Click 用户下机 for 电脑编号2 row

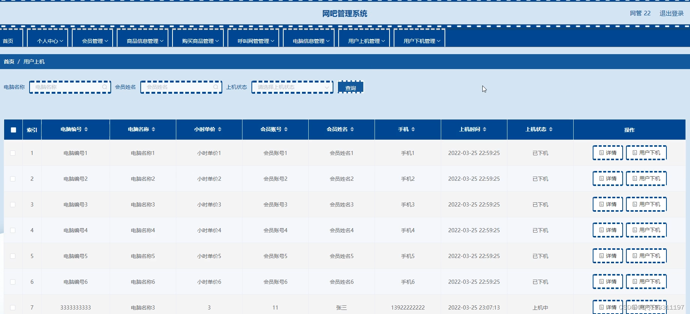(x=646, y=178)
